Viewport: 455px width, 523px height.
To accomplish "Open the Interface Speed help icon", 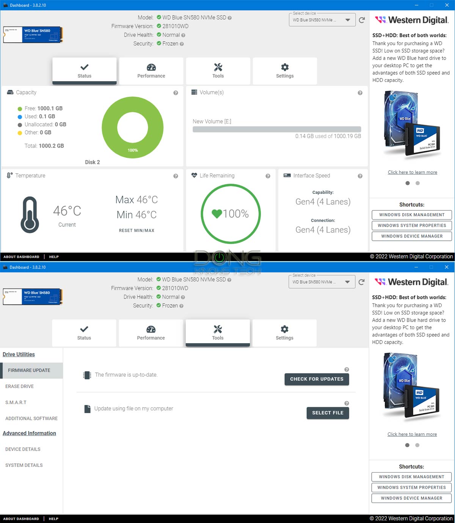I will tap(360, 176).
